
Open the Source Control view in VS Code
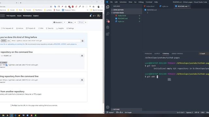[108, 20]
